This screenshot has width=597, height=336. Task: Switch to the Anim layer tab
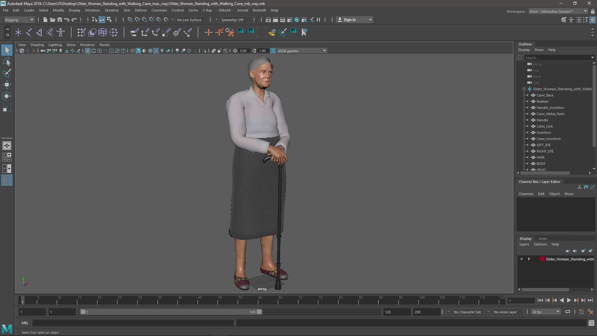coord(543,239)
